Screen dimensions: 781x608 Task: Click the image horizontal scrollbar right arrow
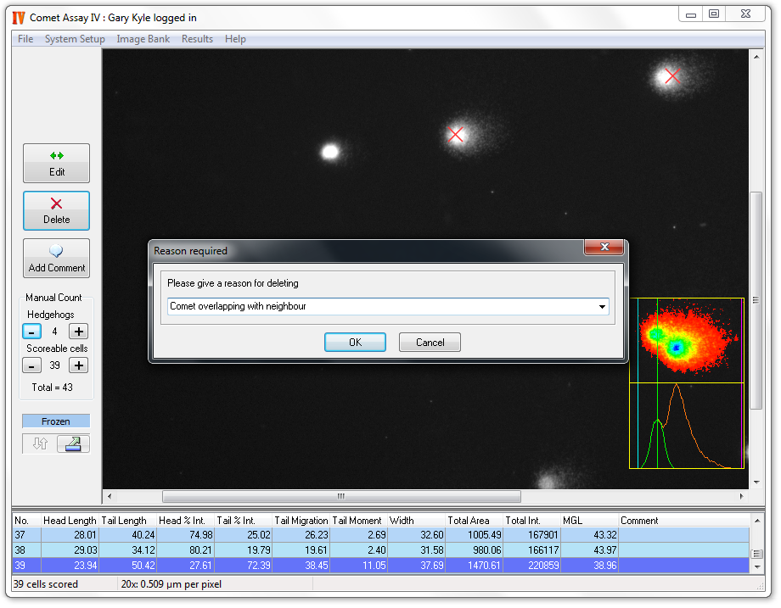pyautogui.click(x=742, y=496)
